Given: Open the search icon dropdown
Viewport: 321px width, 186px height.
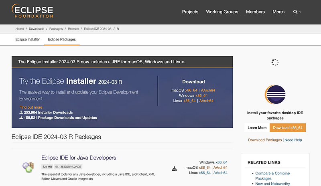Looking at the screenshot, I should (297, 12).
